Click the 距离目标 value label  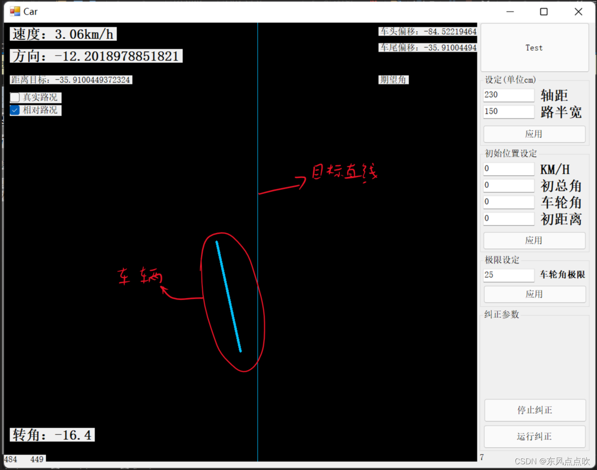[x=71, y=80]
